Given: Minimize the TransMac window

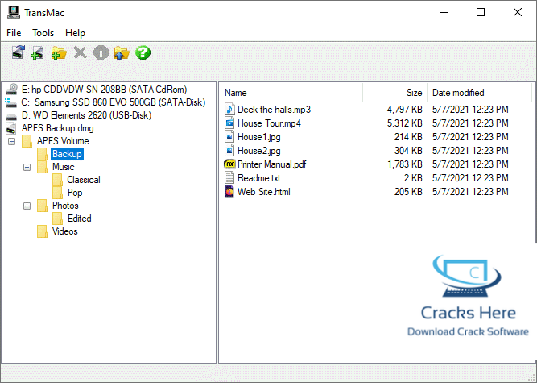Looking at the screenshot, I should [444, 12].
